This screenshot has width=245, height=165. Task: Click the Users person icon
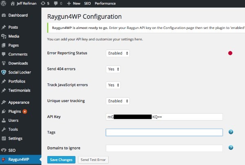click(x=4, y=120)
